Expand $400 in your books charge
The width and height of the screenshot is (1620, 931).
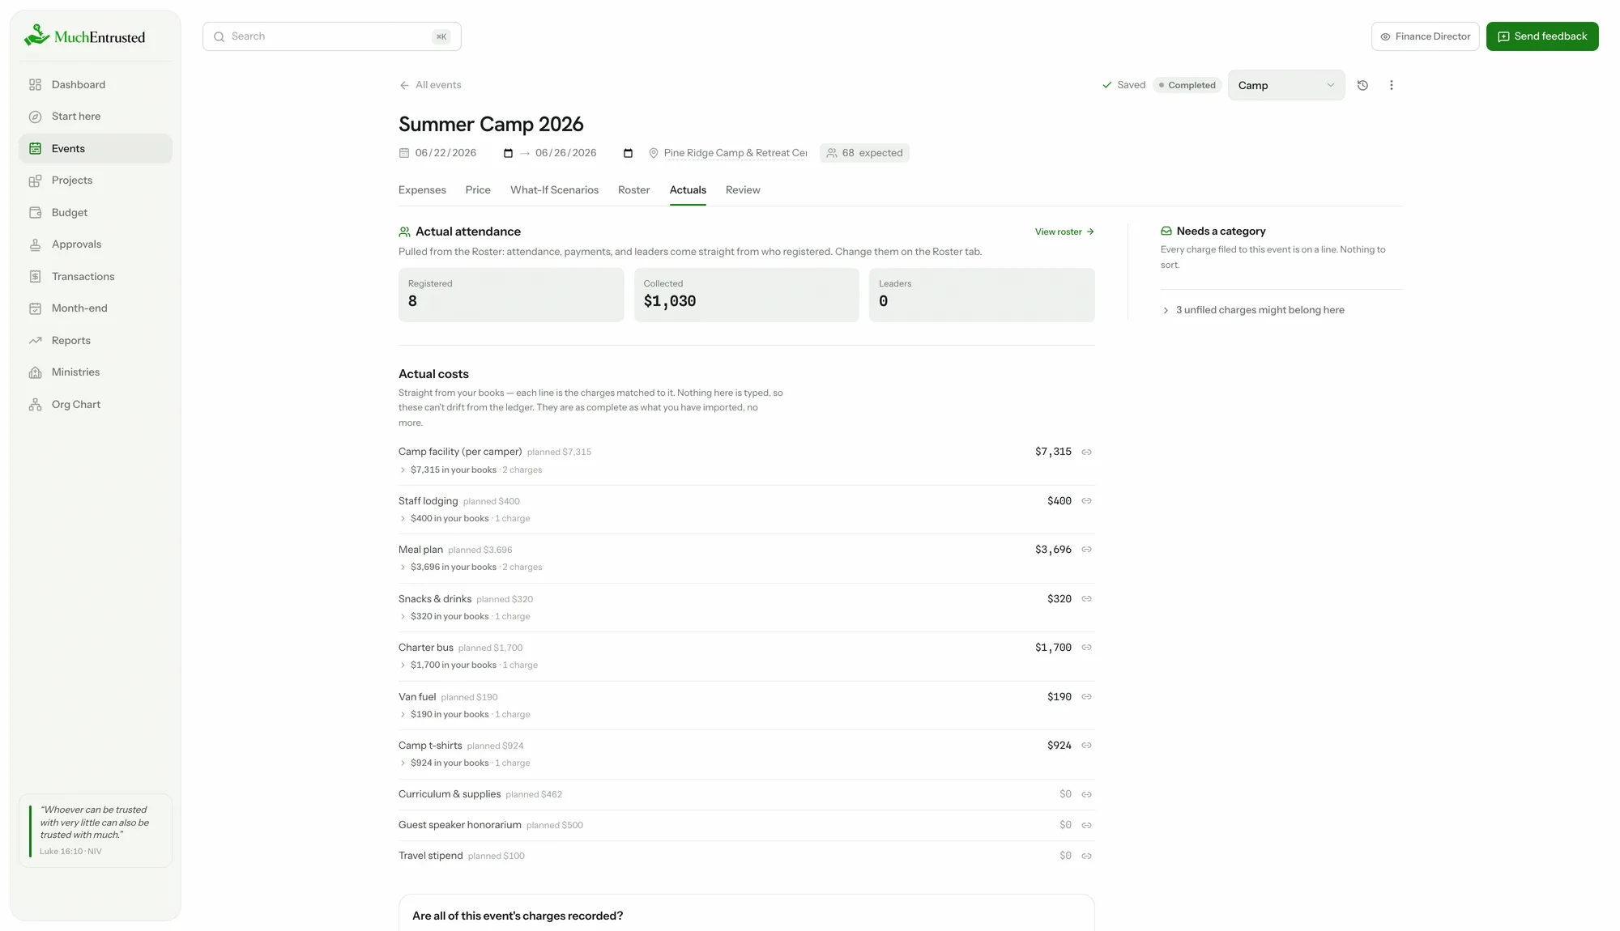(464, 519)
